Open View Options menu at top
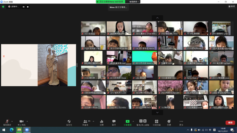 click(x=134, y=2)
